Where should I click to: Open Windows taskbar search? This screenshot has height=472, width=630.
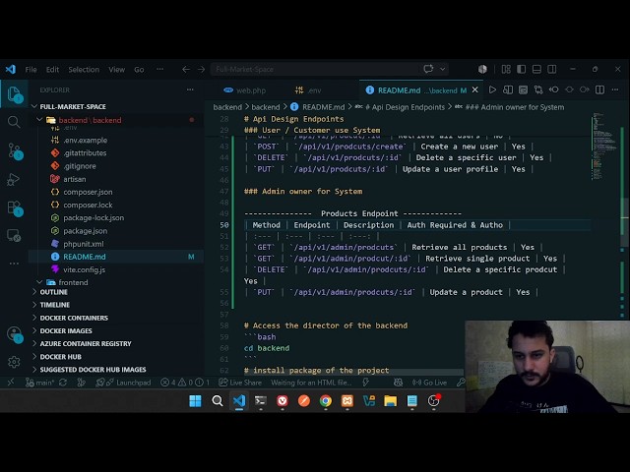(x=218, y=400)
